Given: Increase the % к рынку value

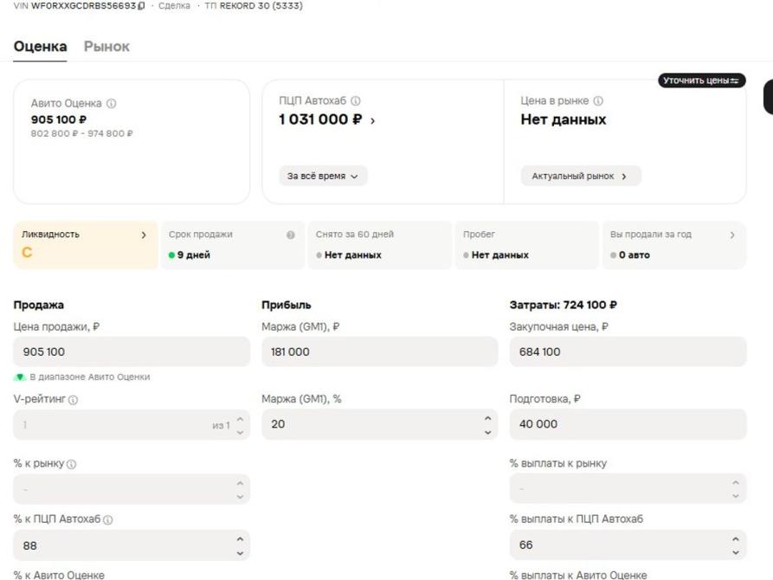Looking at the screenshot, I should click(240, 483).
